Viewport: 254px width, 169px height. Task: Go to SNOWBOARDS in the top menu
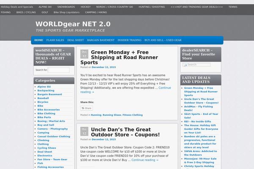point(66,7)
